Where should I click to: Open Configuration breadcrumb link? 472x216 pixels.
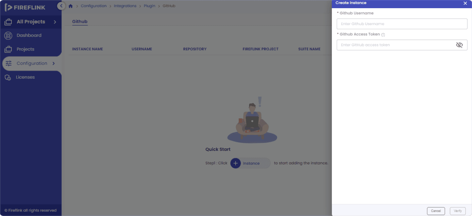(93, 6)
